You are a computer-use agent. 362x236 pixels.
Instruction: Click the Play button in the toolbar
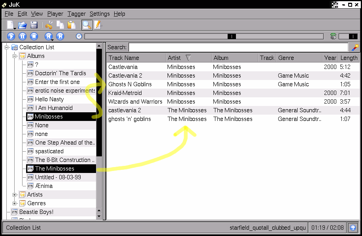11,36
